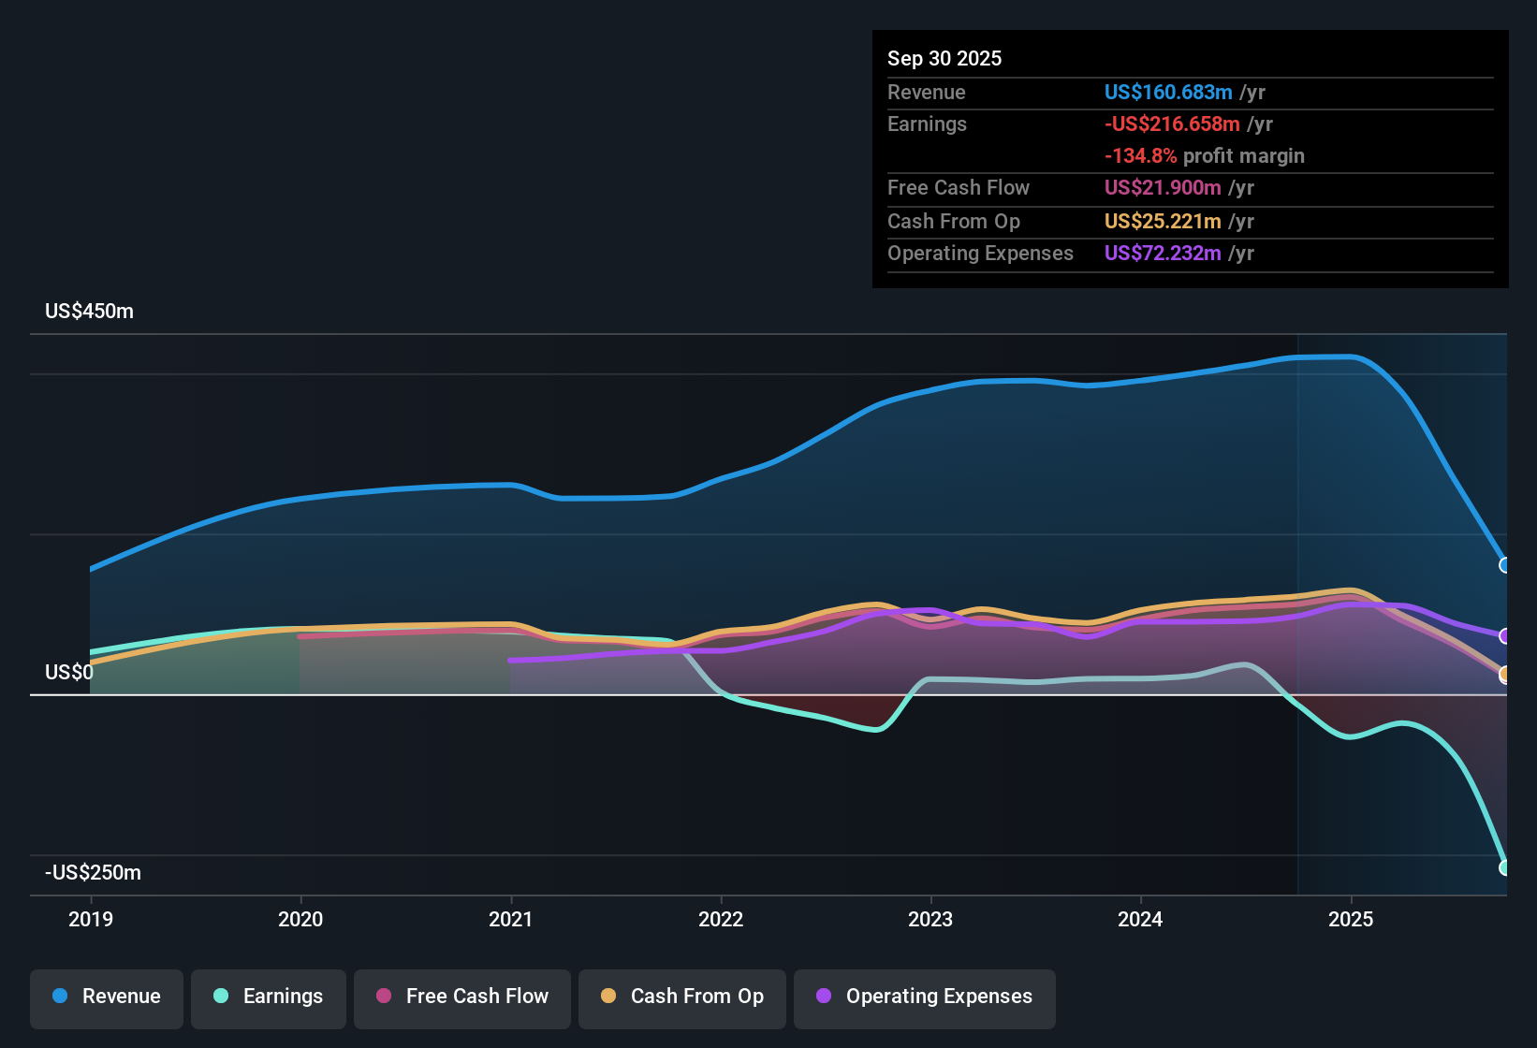Screen dimensions: 1537x1048
Task: Click the US$160.683m revenue value
Action: [x=1167, y=92]
